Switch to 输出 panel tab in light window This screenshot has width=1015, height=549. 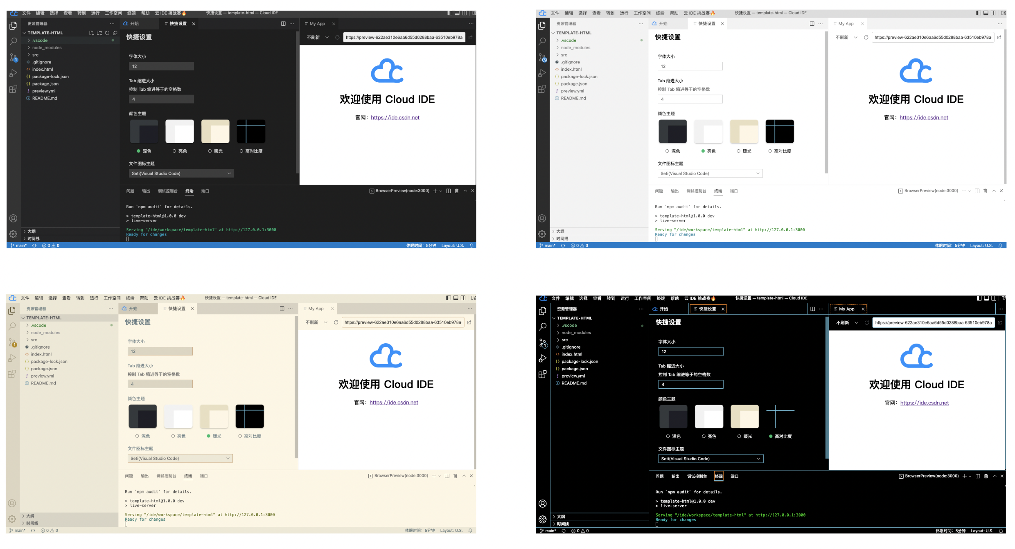674,191
